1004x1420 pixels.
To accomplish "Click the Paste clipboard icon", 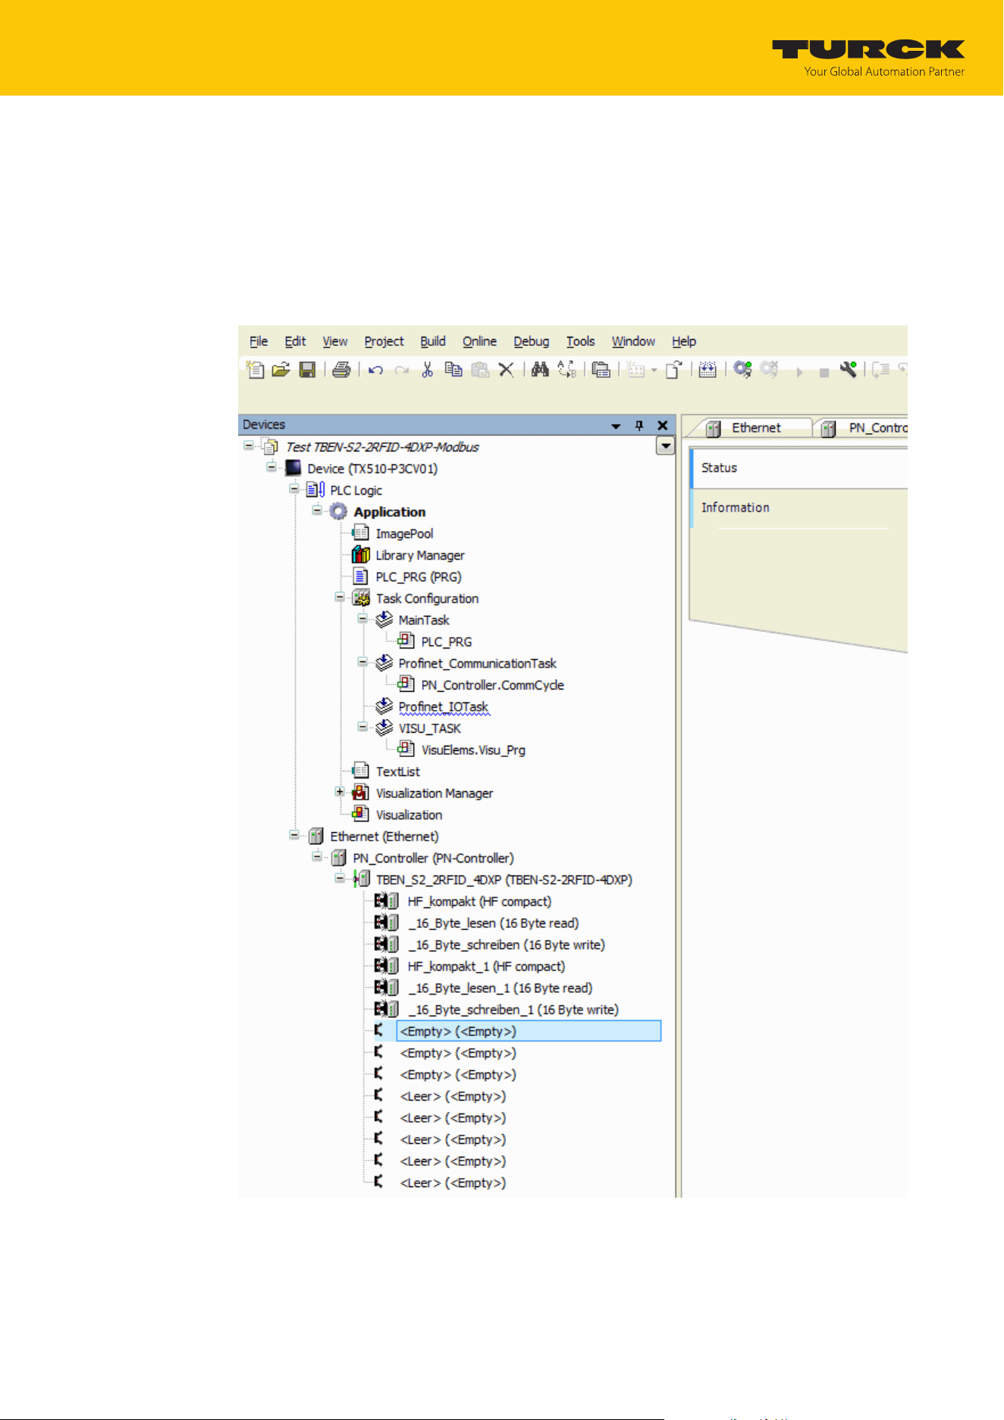I will click(x=480, y=370).
